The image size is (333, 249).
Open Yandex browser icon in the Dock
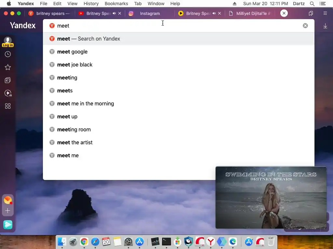[x=210, y=242]
